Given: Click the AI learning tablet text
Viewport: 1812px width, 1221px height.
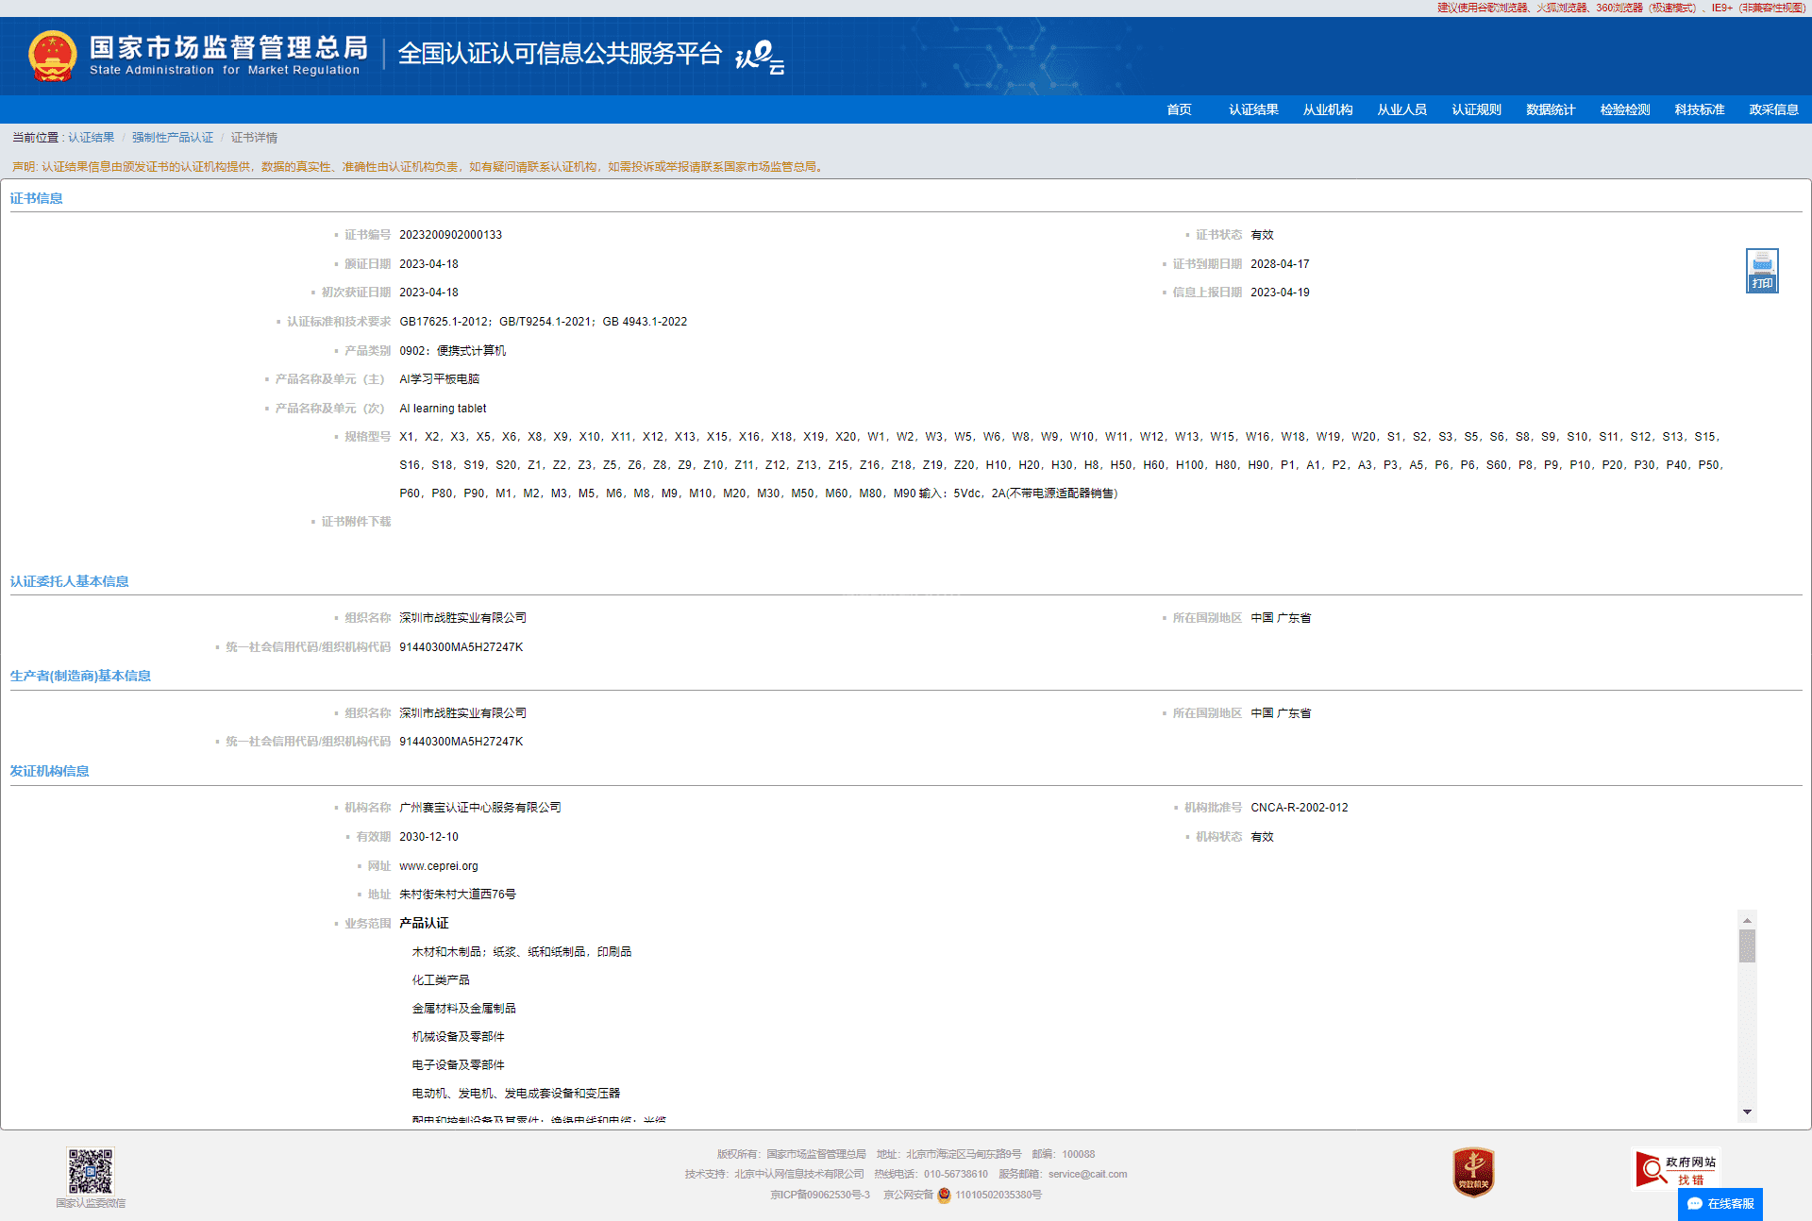Looking at the screenshot, I should coord(443,409).
